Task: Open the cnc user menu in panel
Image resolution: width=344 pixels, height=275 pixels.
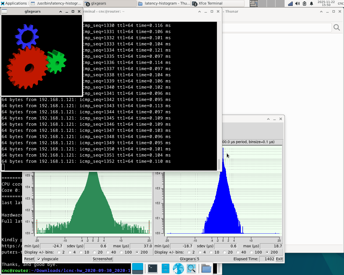Action: (x=341, y=3)
